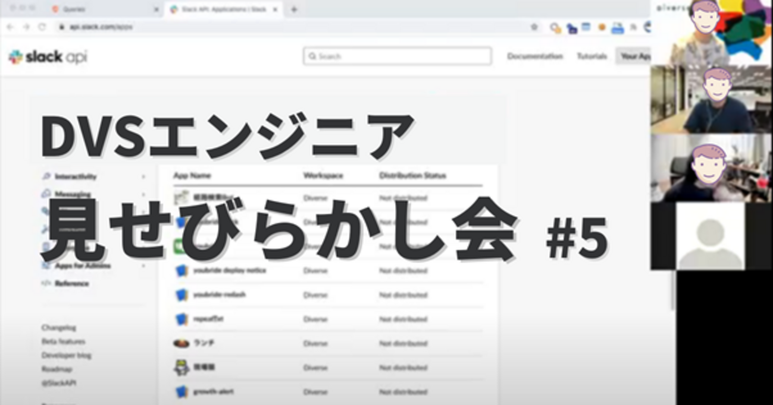
Task: Select the participant video in the office hallway
Action: [712, 100]
